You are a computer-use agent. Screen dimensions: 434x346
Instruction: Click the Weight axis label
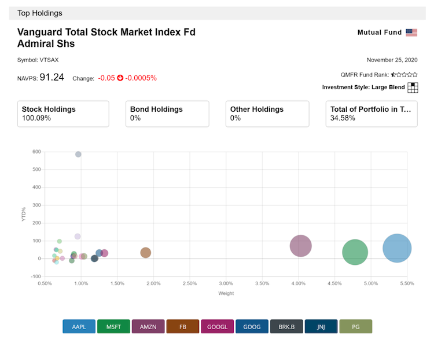226,293
